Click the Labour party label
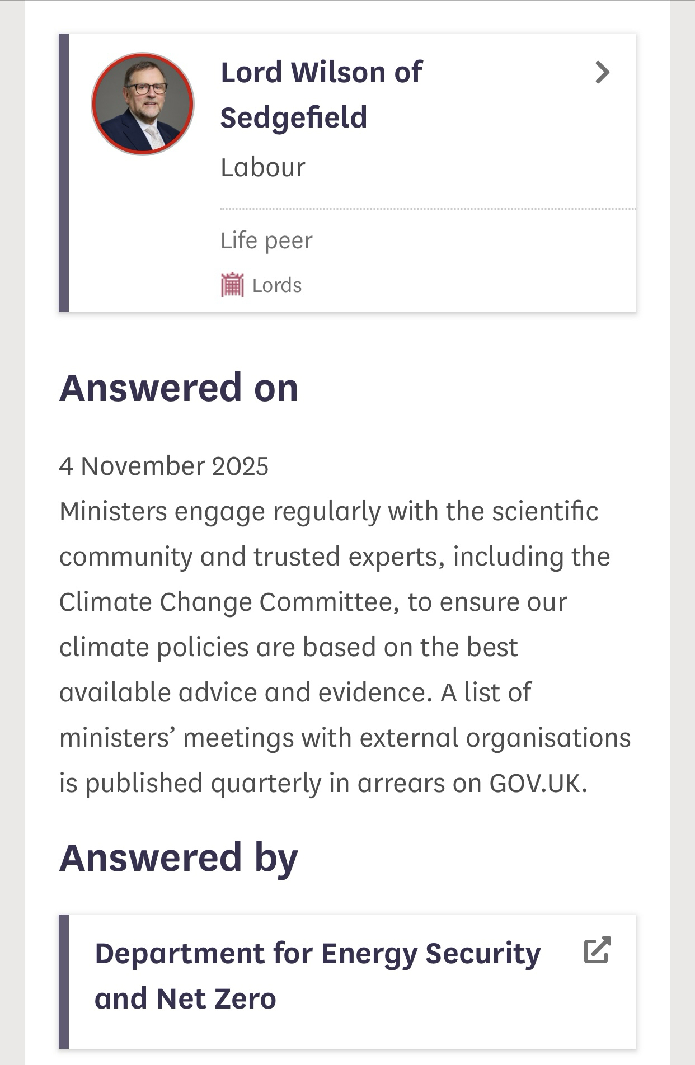Viewport: 695px width, 1065px height. click(x=263, y=167)
